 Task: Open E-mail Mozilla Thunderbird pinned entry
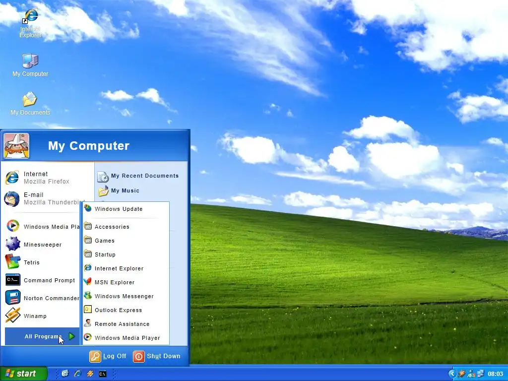(x=42, y=198)
